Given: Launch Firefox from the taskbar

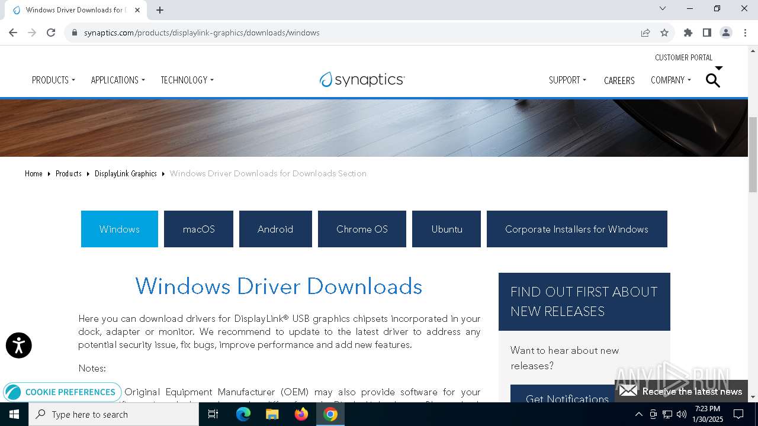Looking at the screenshot, I should click(301, 414).
